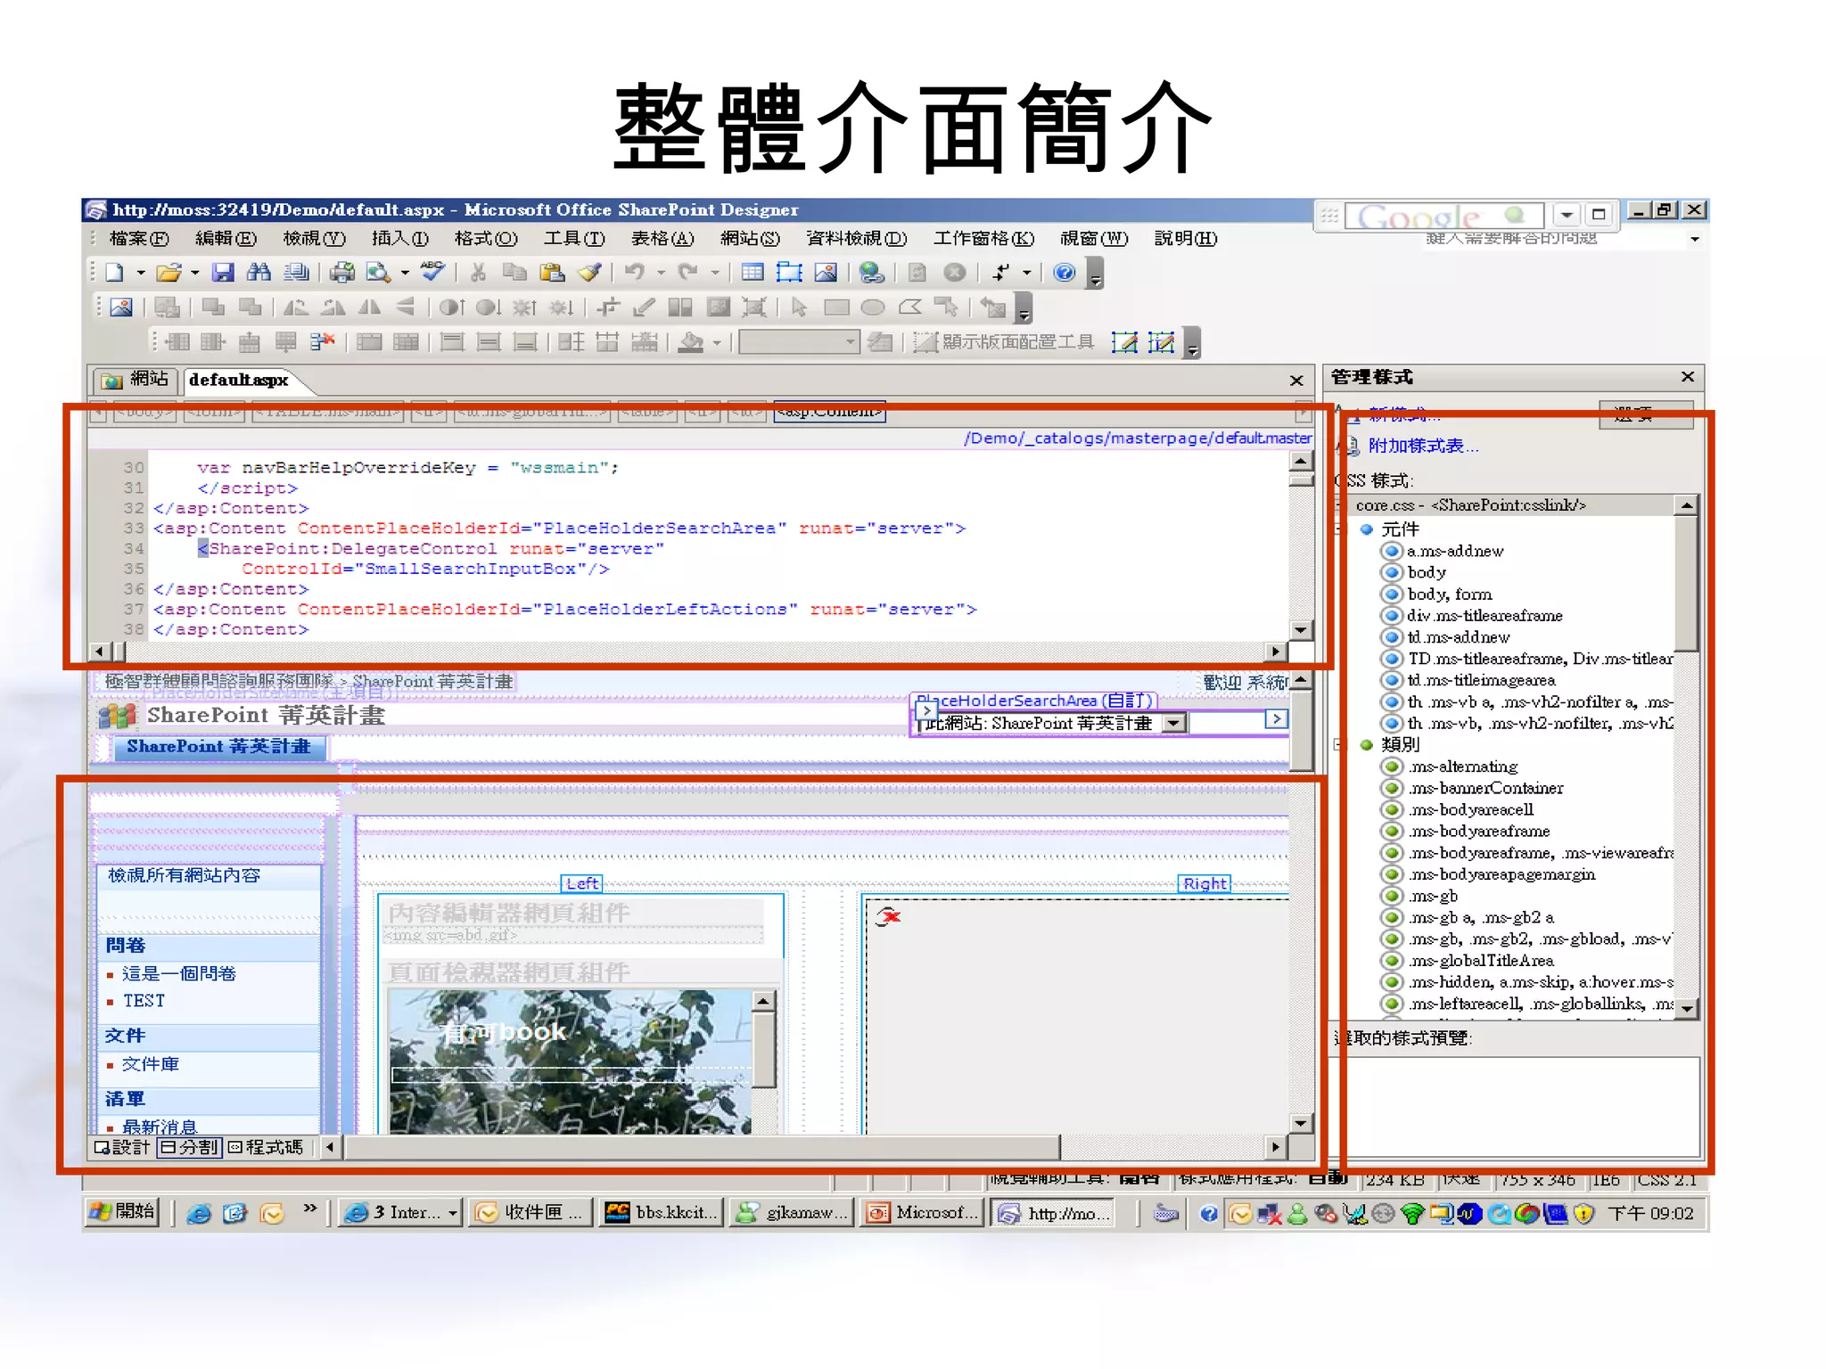Open the search scope dropdown 此網站
The width and height of the screenshot is (1826, 1369).
pyautogui.click(x=1175, y=724)
